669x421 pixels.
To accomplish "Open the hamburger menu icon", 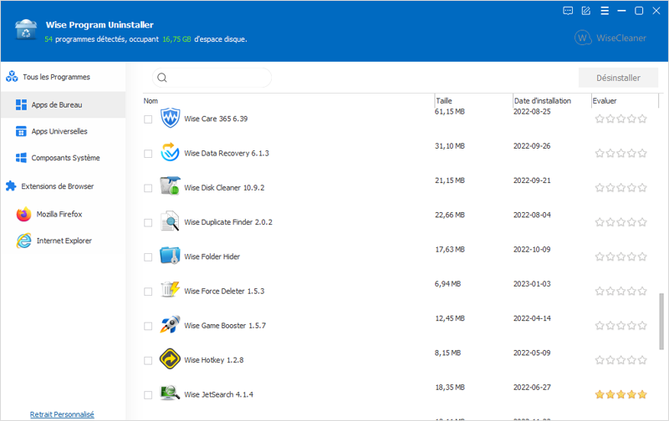I will (x=605, y=11).
